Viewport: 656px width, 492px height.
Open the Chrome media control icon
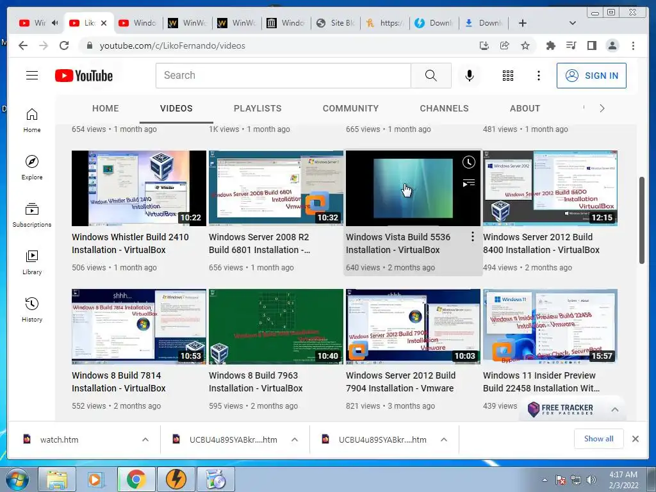coord(571,45)
